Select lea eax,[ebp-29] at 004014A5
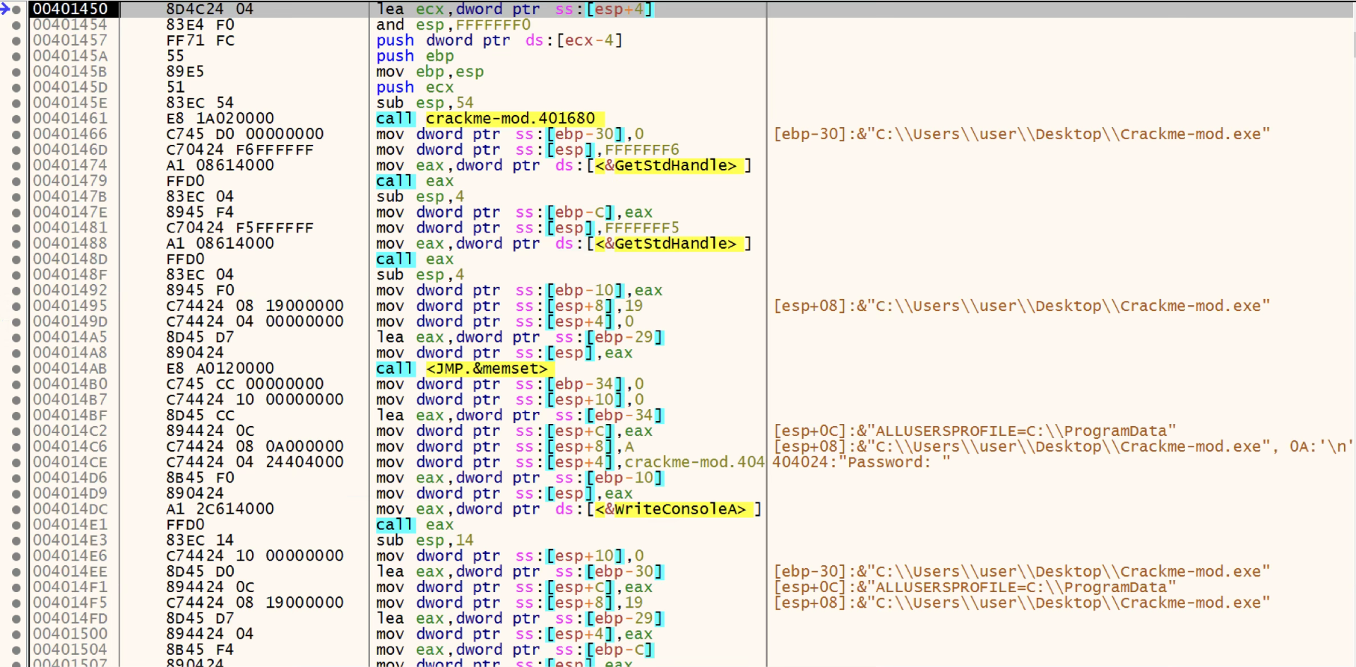 pos(520,337)
